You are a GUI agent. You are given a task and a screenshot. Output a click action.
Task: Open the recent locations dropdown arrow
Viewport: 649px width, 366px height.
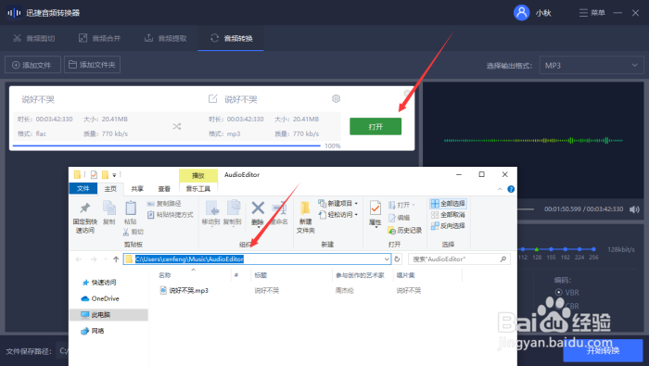pyautogui.click(x=106, y=259)
